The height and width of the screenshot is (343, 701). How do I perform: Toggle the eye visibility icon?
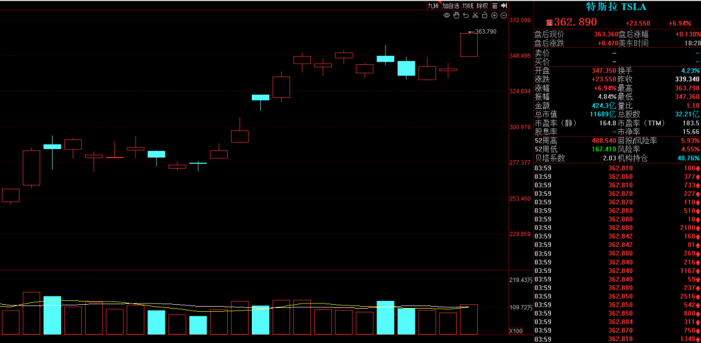point(447,15)
